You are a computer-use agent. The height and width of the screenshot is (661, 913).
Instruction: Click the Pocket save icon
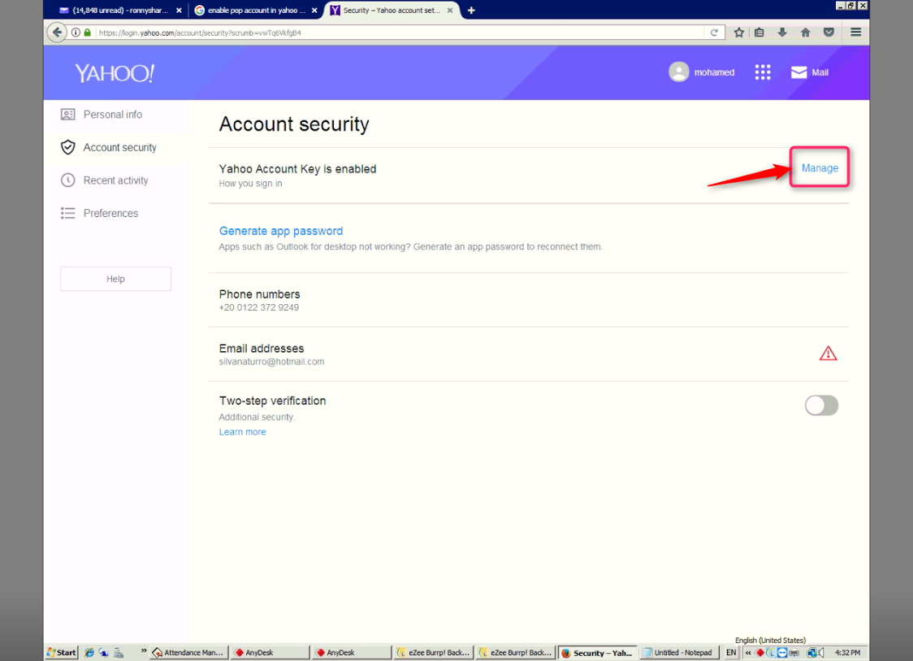pyautogui.click(x=829, y=33)
